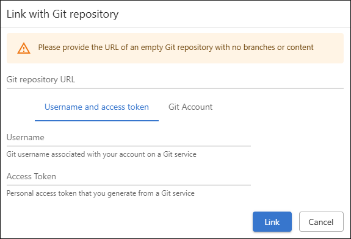This screenshot has height=239, width=351.
Task: Click the orange warning triangle icon
Action: (24, 48)
